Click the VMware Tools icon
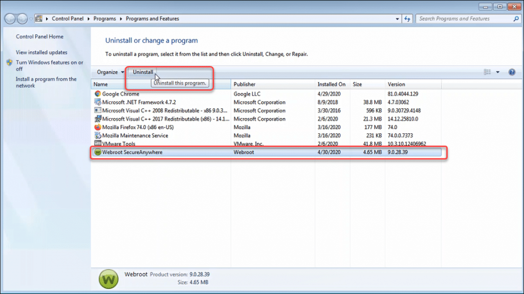524x294 pixels. 98,143
